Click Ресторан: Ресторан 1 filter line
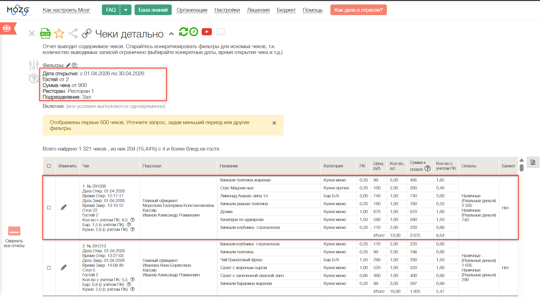Image resolution: width=540 pixels, height=298 pixels. tap(68, 91)
